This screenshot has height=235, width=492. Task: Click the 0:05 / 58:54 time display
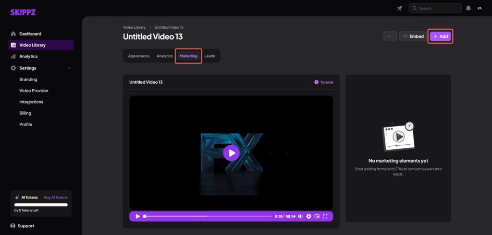tap(285, 216)
